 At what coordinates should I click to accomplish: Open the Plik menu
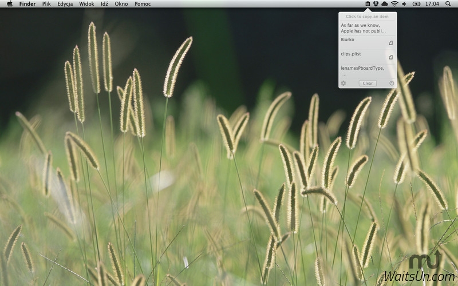click(46, 4)
